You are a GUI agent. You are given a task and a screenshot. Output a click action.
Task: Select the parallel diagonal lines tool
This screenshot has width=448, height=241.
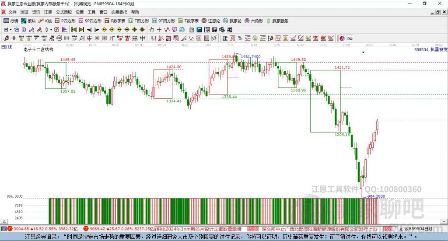tap(214, 38)
